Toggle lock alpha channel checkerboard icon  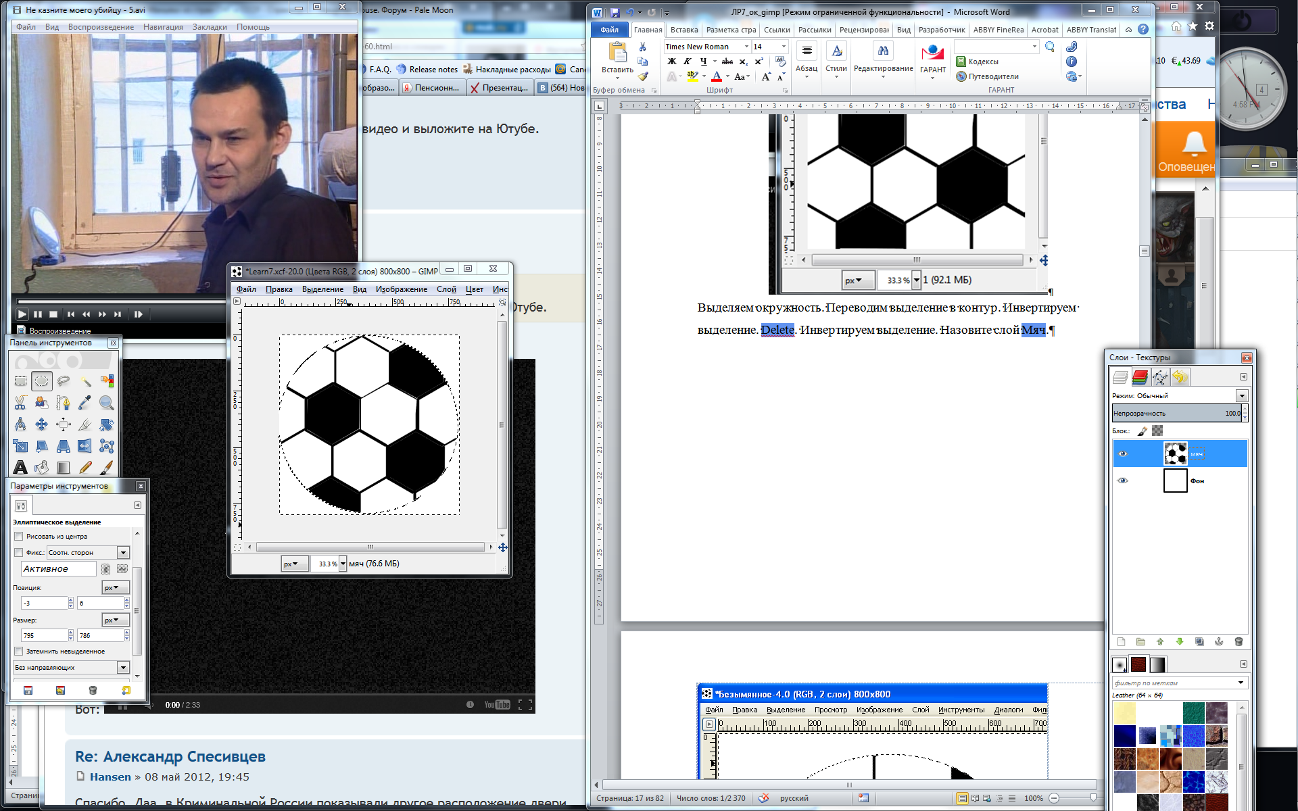pyautogui.click(x=1157, y=431)
